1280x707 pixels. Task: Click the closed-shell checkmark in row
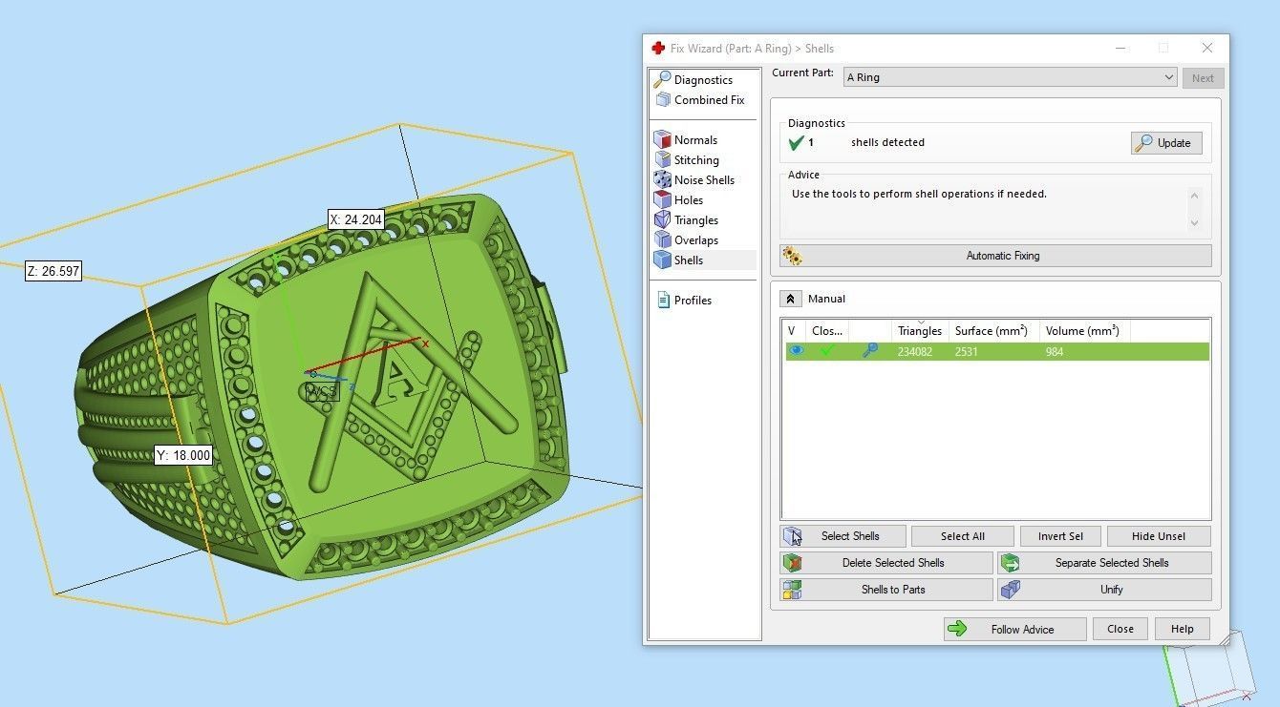pyautogui.click(x=827, y=351)
